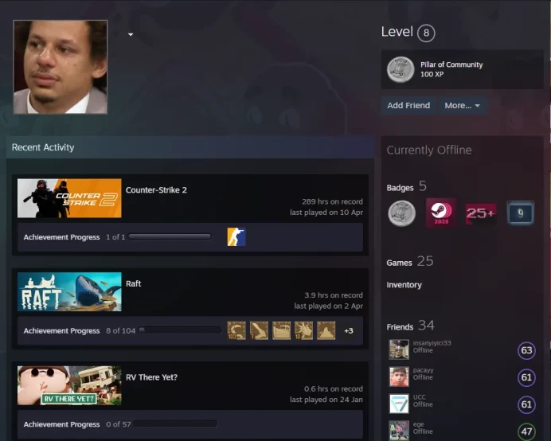Click silver Pillar of Community badge in Badges row
Screen dimensions: 551x441
[401, 213]
